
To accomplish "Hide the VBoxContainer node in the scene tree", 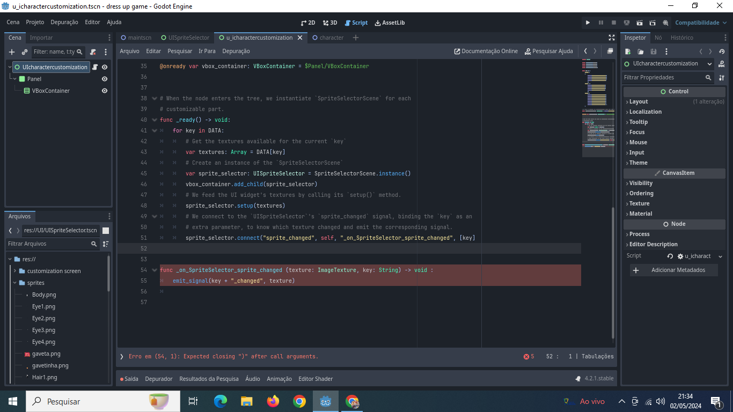I will point(105,91).
